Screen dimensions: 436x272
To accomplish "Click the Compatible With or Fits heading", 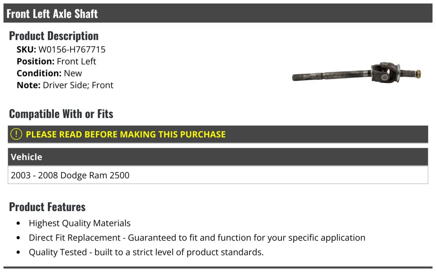I will coord(61,114).
